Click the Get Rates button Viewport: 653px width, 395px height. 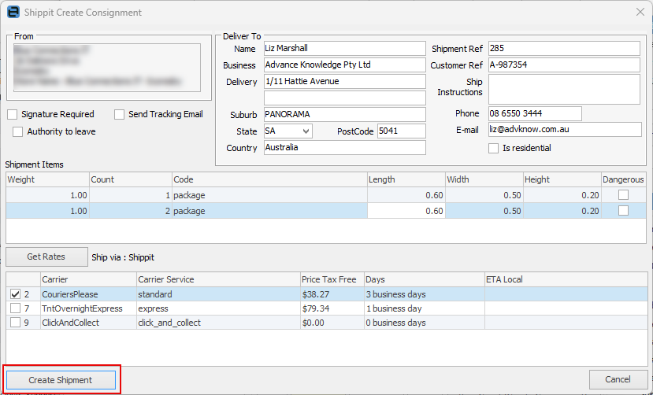46,257
